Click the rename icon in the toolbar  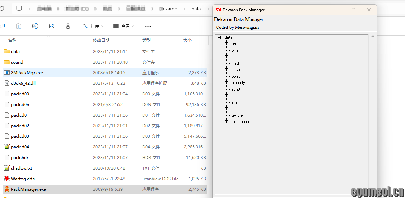tap(35, 26)
